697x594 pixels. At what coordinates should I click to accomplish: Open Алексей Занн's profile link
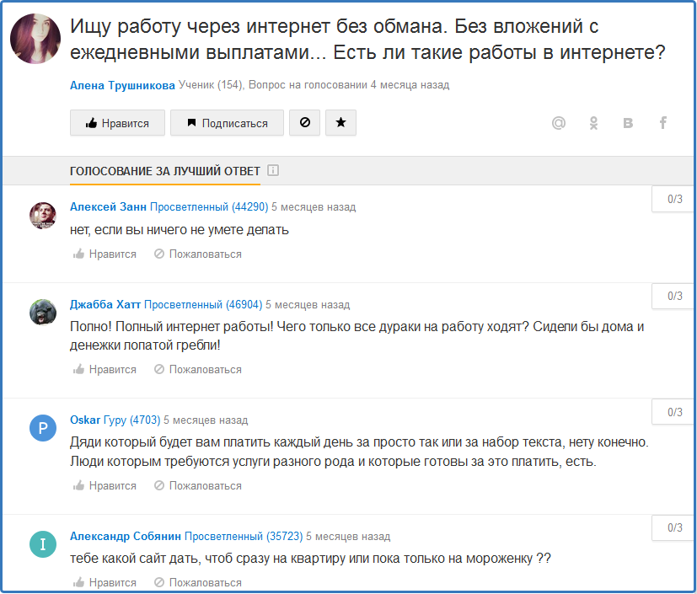pyautogui.click(x=108, y=206)
